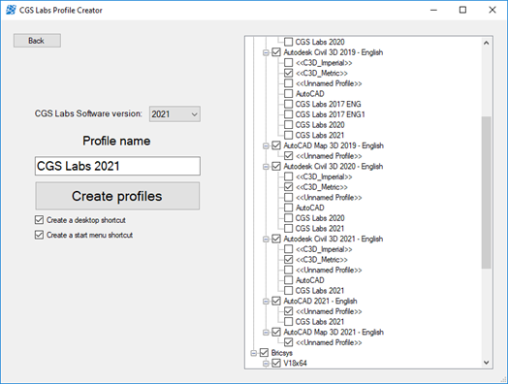Viewport: 508px width, 384px height.
Task: Toggle Create a start menu shortcut checkbox
Action: pos(39,235)
